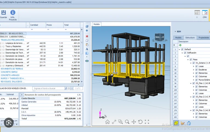Click the Home view icon in viewer

point(107,122)
